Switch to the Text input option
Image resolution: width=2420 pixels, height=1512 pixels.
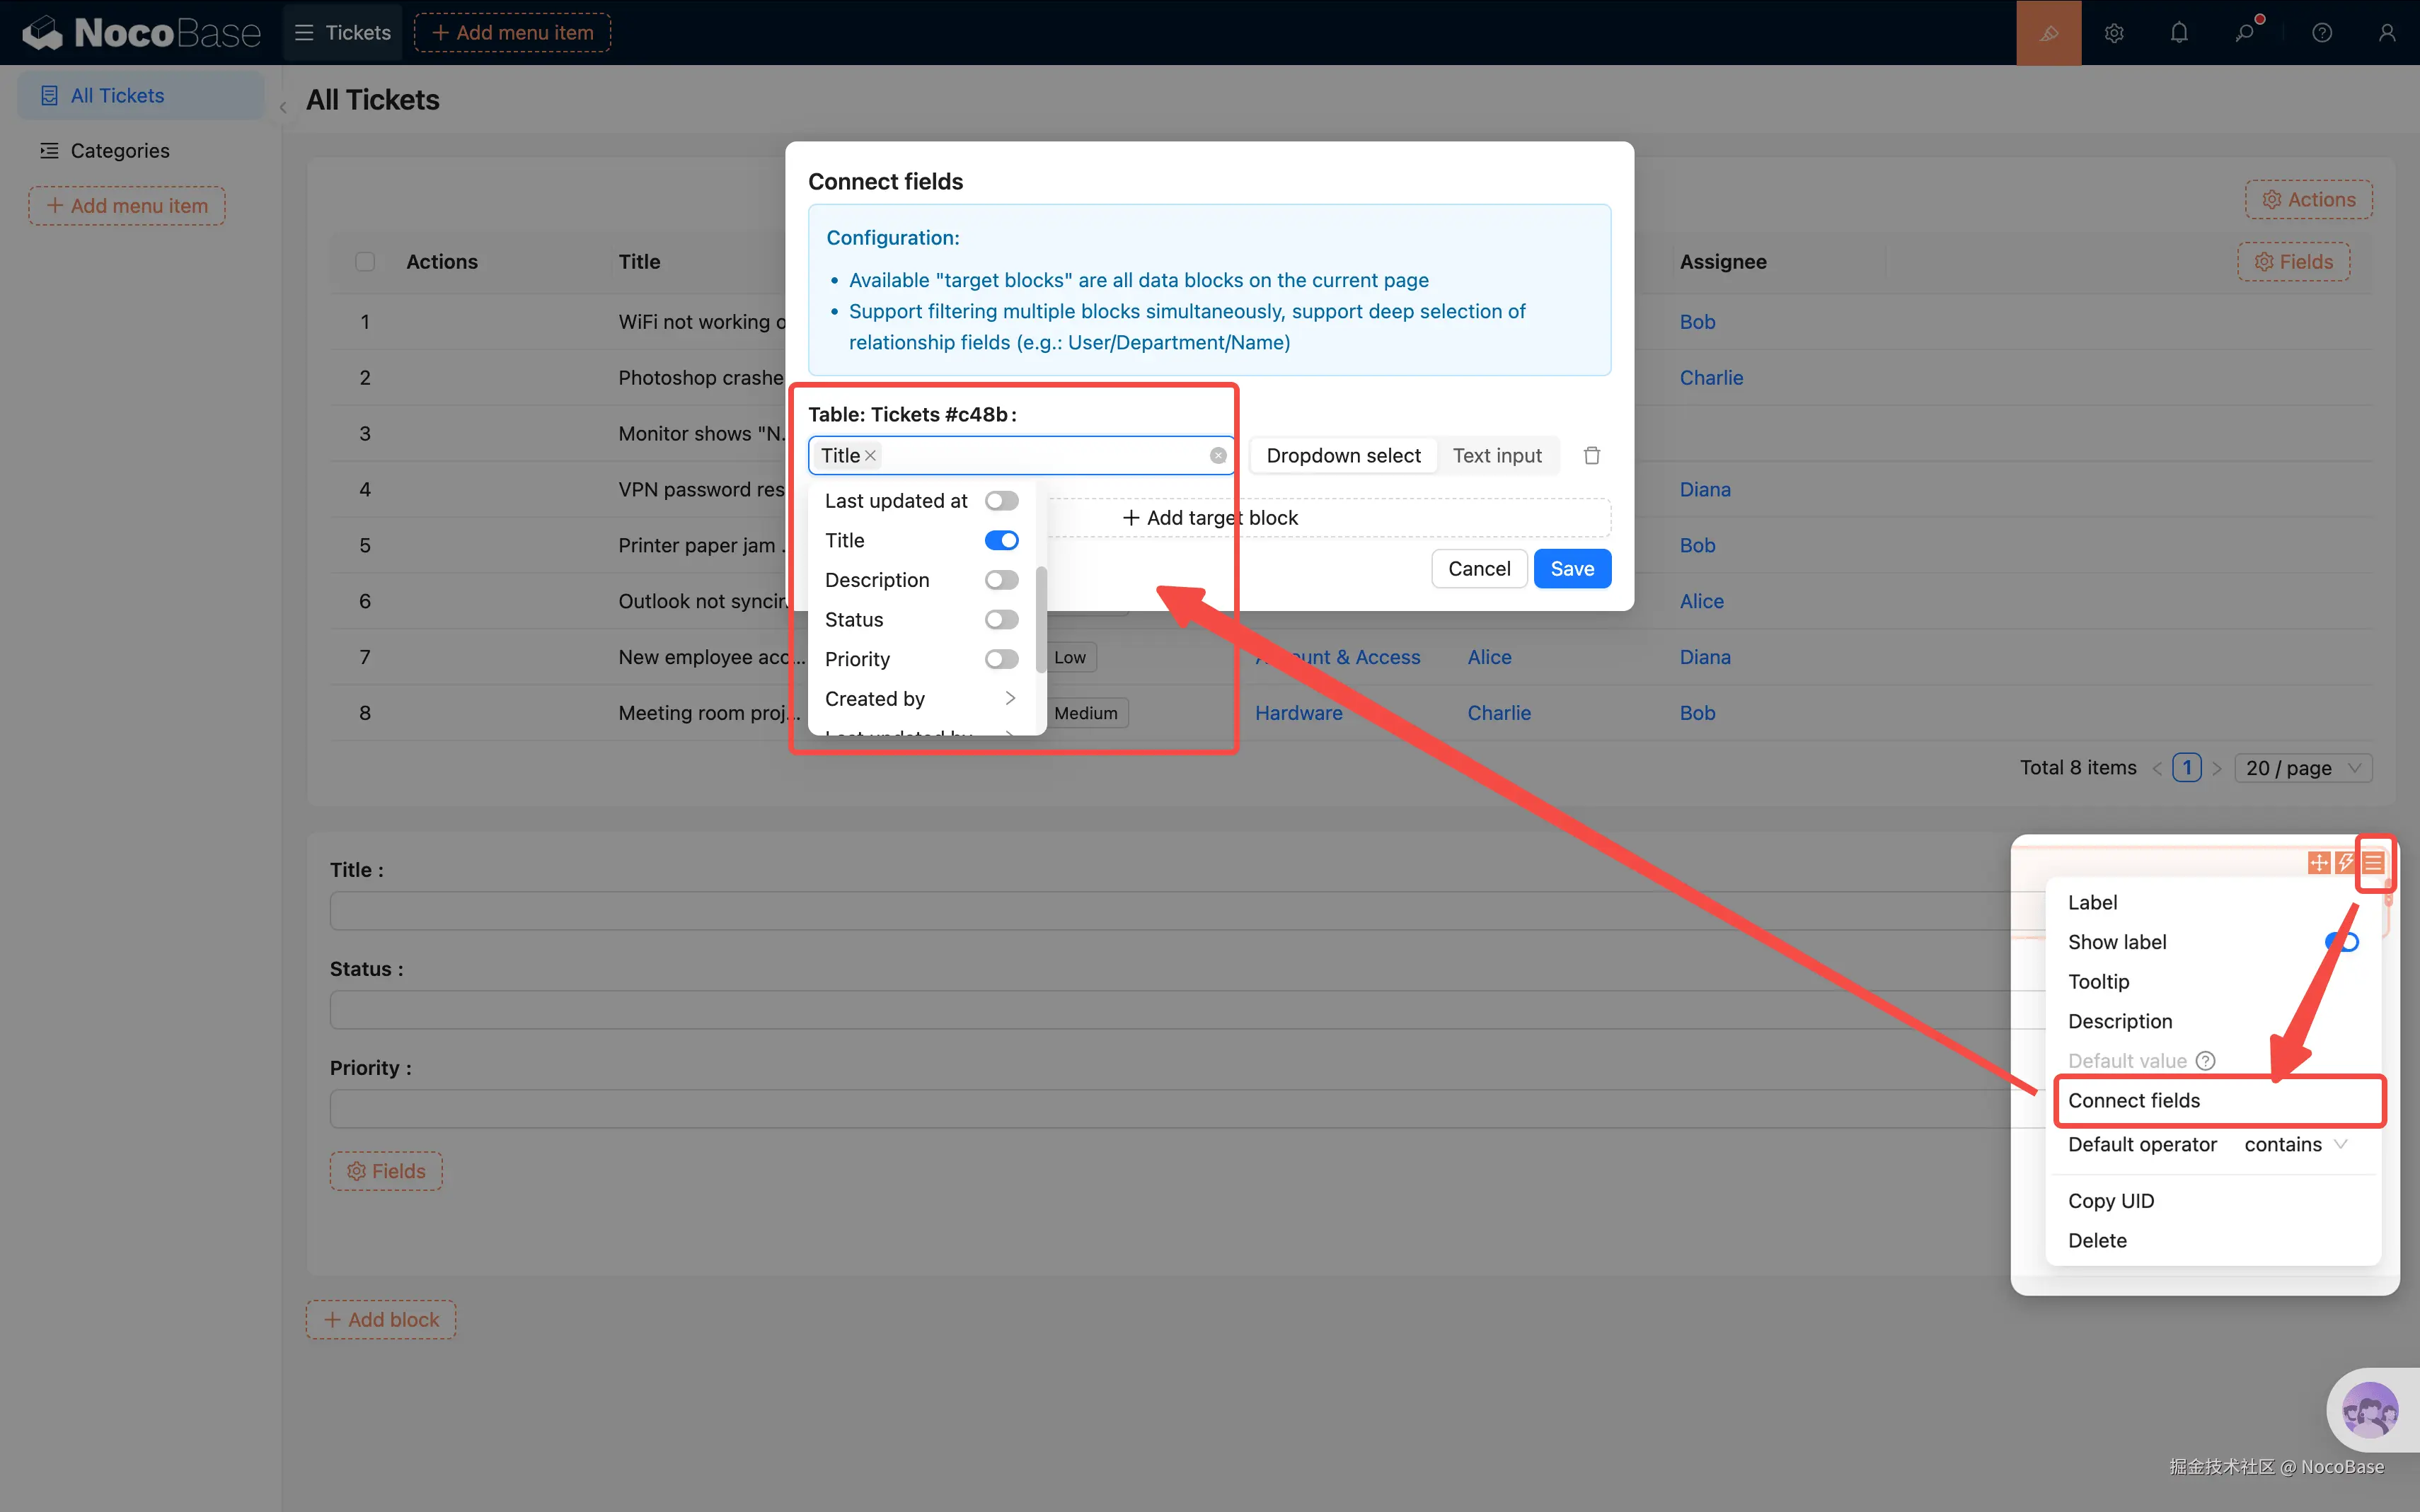[1497, 456]
